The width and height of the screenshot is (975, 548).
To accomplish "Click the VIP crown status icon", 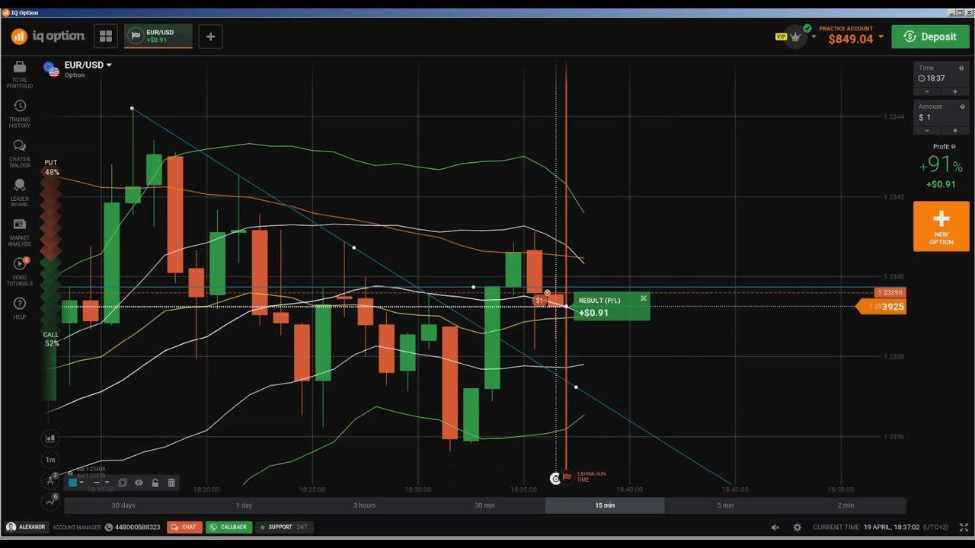I will pos(796,36).
